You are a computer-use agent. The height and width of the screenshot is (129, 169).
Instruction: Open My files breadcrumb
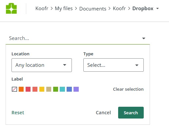[64, 9]
